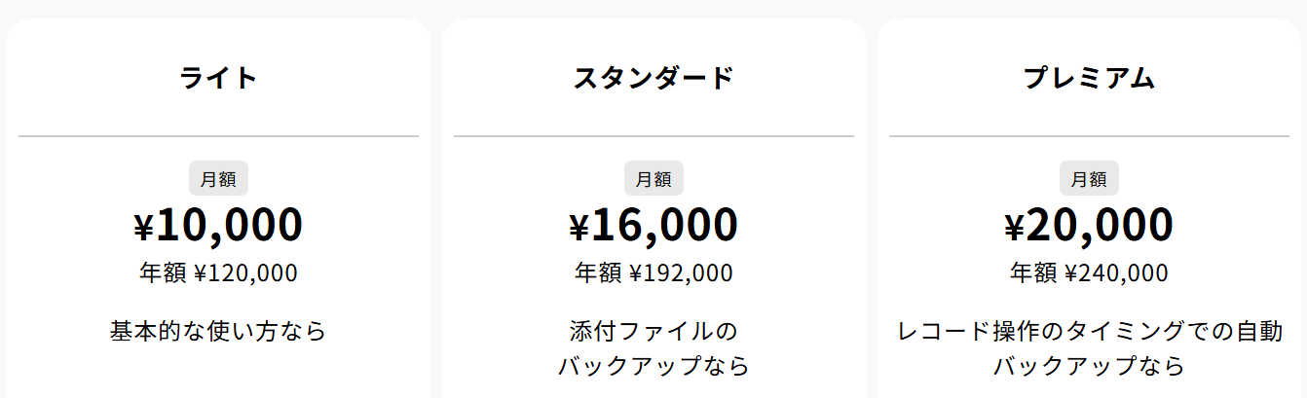Click the divider line under ライト title

click(x=218, y=136)
